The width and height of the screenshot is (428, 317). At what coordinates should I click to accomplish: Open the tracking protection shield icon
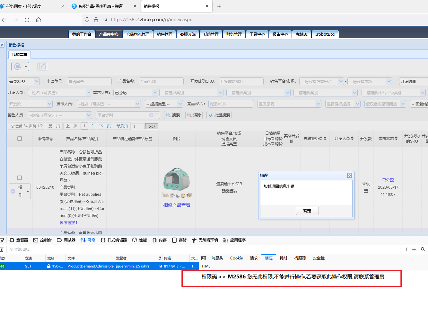click(x=87, y=20)
